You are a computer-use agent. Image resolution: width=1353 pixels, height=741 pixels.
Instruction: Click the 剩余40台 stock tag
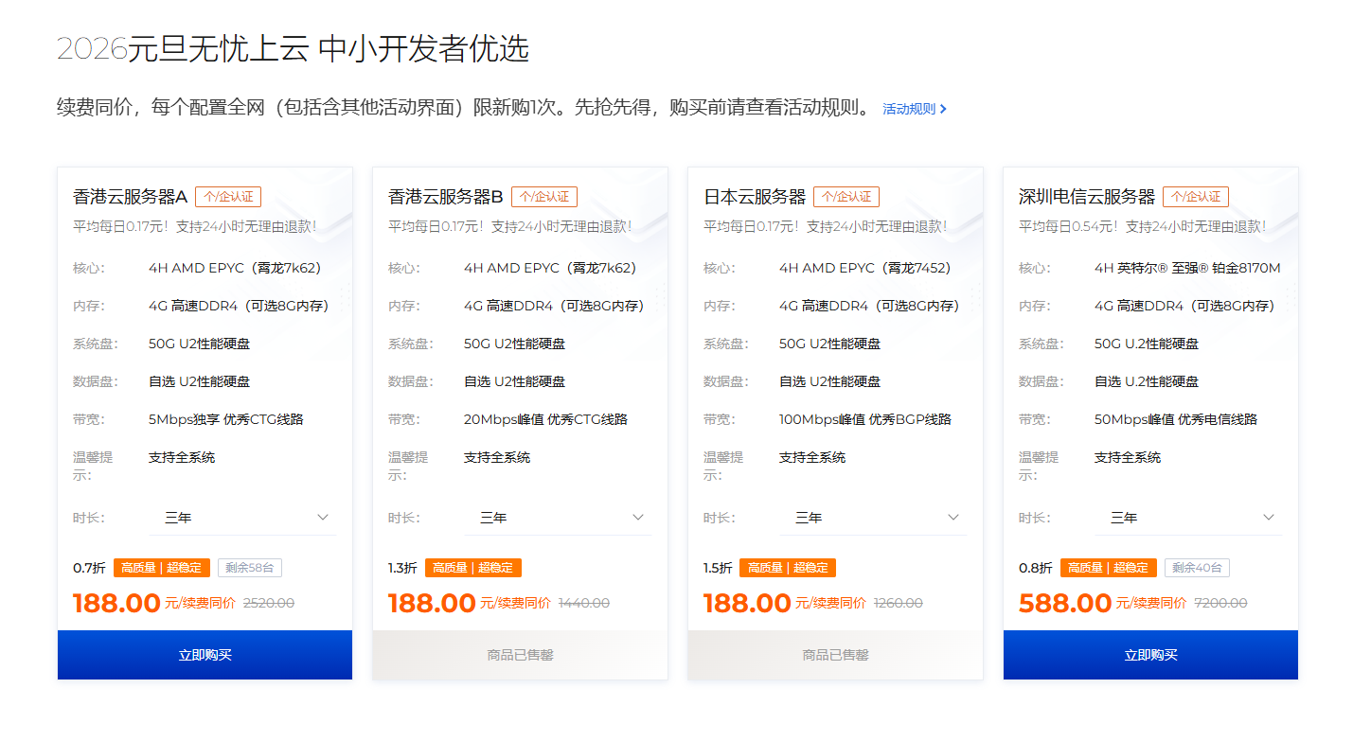pyautogui.click(x=1197, y=568)
